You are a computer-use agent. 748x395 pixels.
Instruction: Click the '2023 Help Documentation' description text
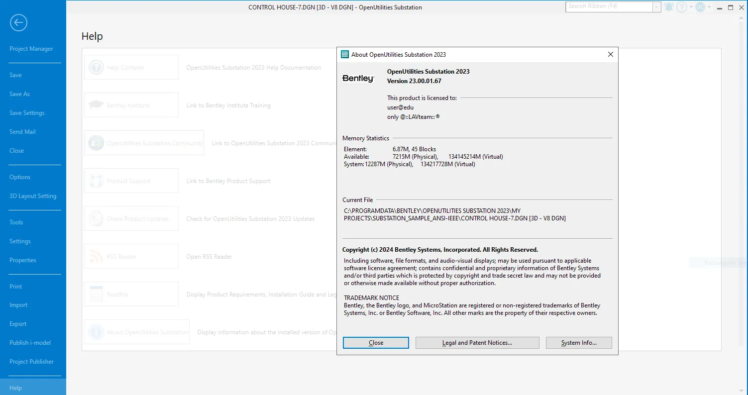254,68
